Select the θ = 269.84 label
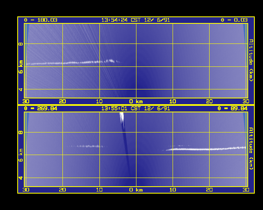This screenshot has width=263, height=210. click(x=41, y=109)
